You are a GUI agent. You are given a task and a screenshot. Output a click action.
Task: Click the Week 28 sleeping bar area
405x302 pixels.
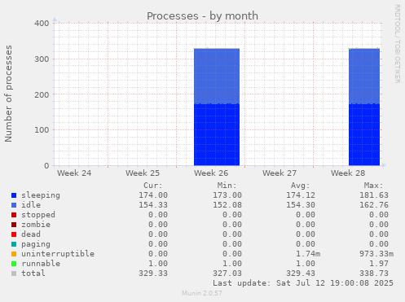(364, 134)
